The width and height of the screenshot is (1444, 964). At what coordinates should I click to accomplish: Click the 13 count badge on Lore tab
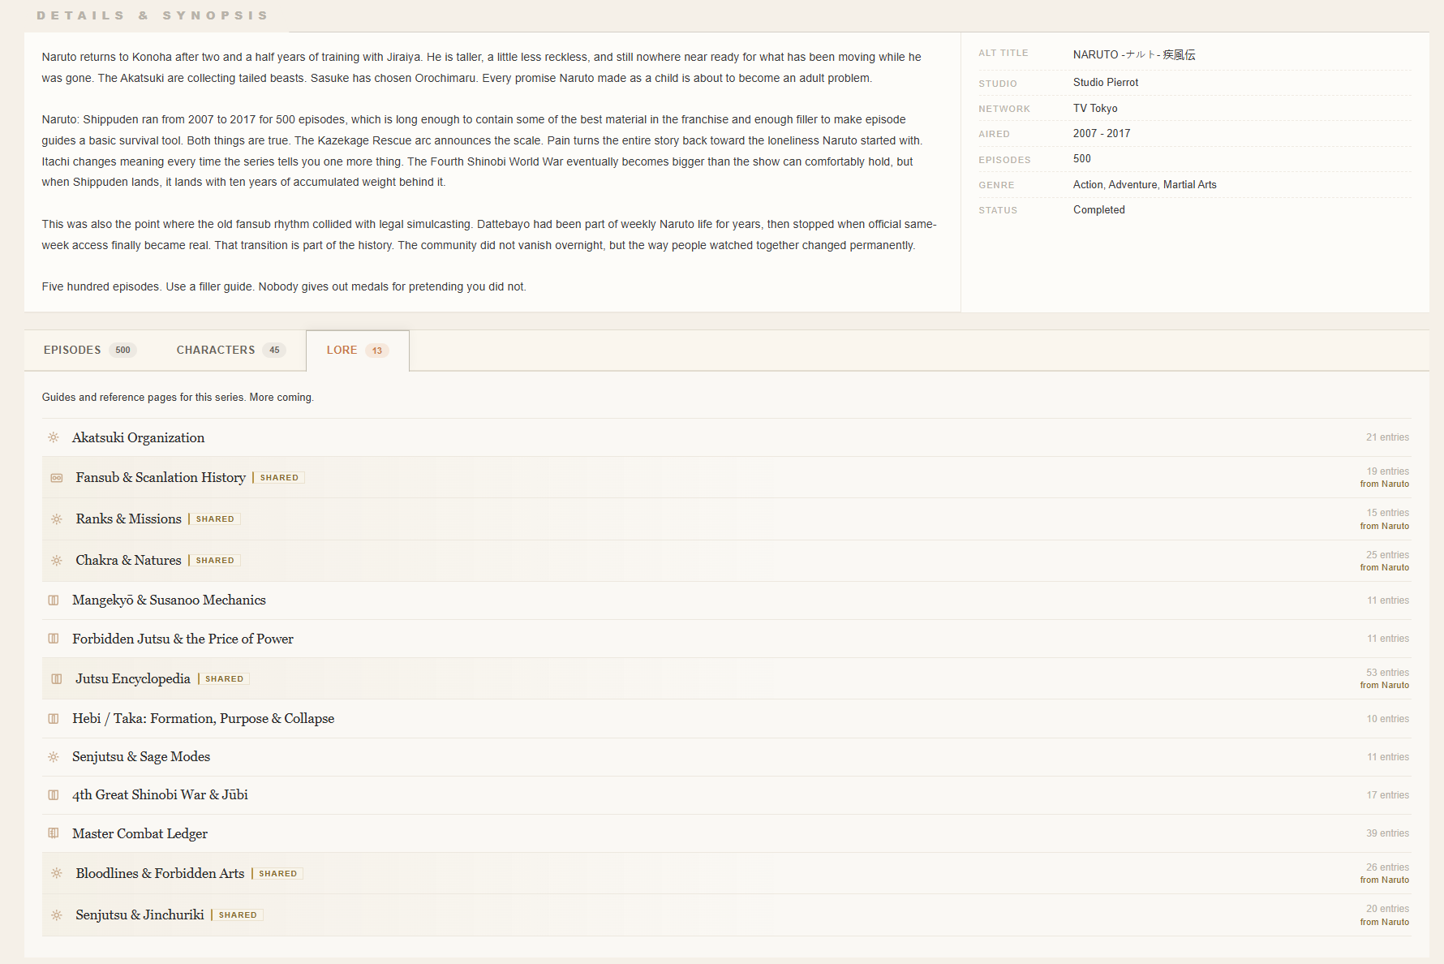pos(377,351)
